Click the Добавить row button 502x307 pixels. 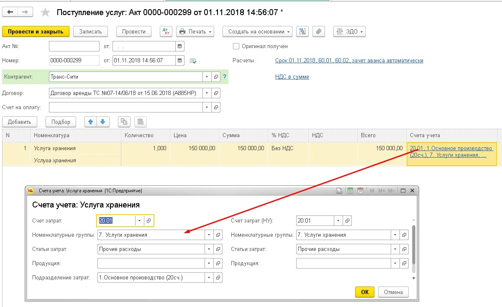(x=20, y=122)
